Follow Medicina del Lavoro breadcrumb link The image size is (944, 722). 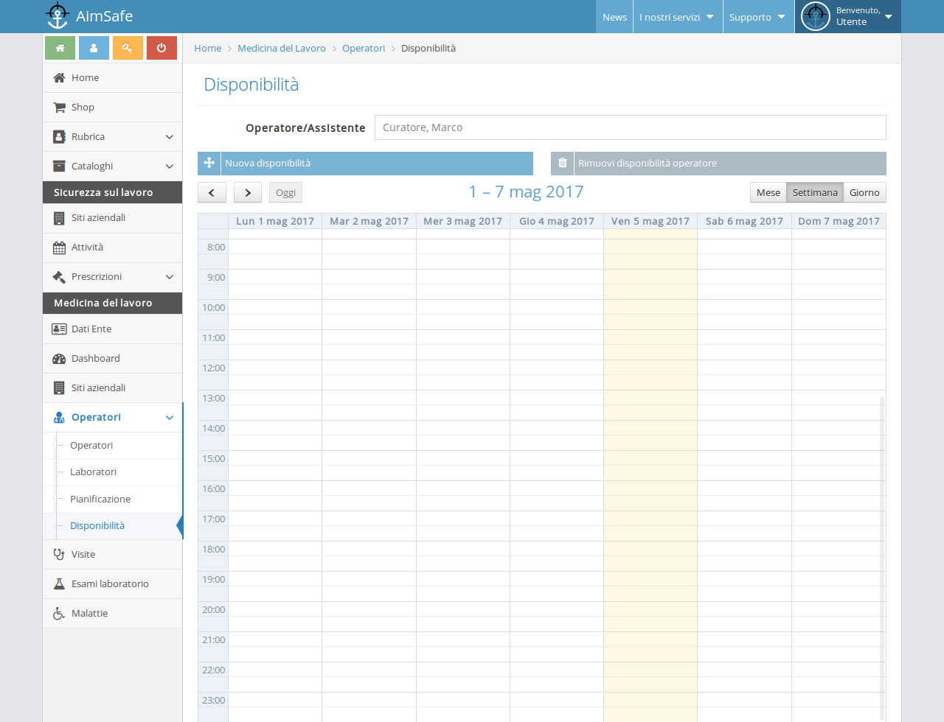click(282, 49)
